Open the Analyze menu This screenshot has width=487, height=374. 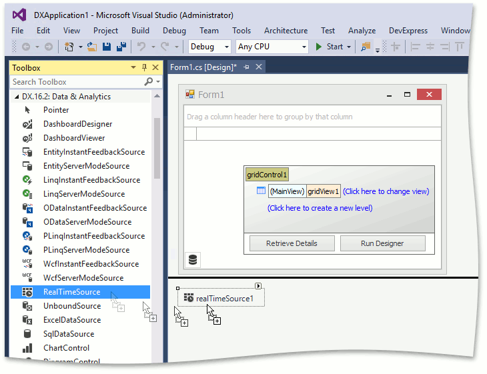[362, 31]
